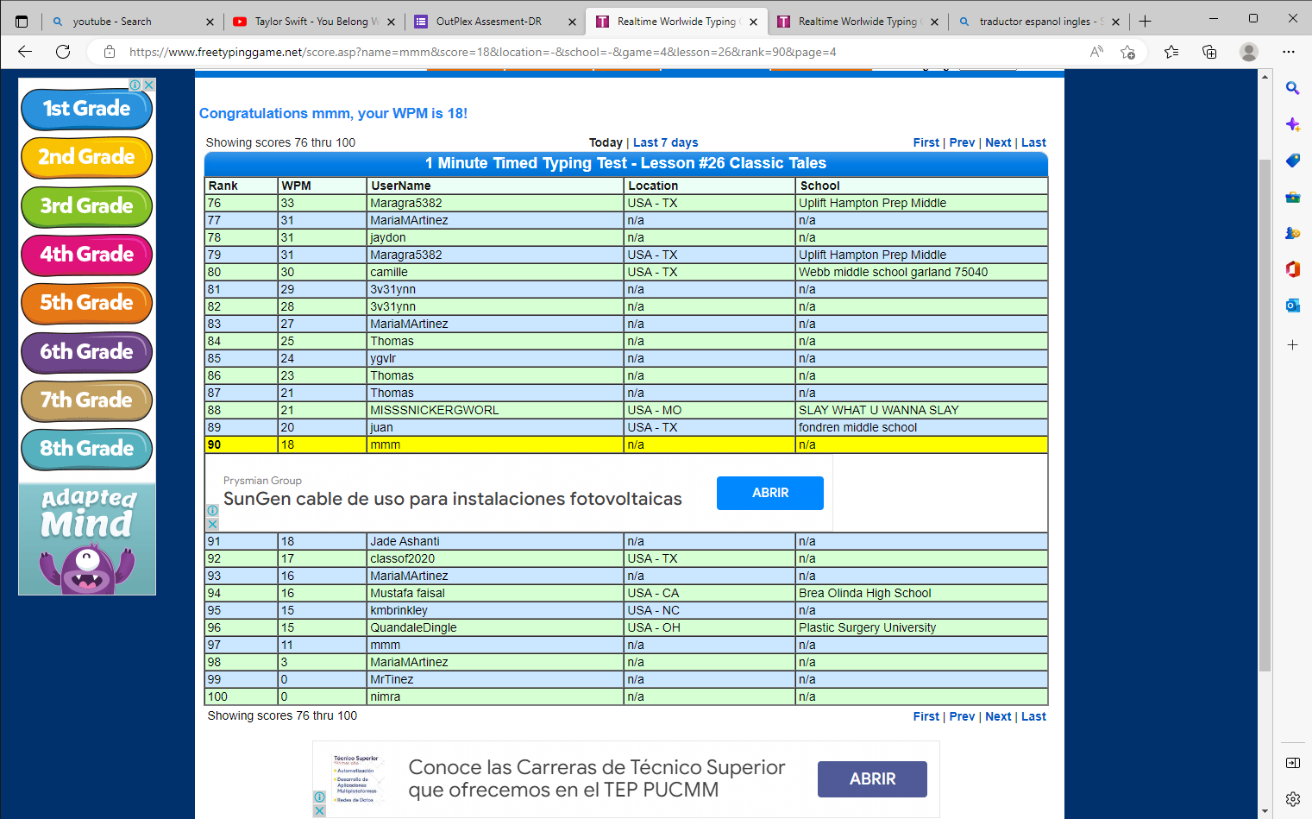Click the WPM column header
1312x819 pixels.
pos(322,186)
